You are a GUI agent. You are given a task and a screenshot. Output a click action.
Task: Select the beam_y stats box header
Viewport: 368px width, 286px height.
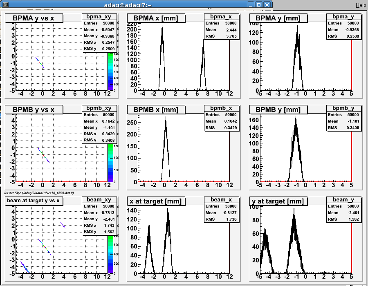click(343, 199)
